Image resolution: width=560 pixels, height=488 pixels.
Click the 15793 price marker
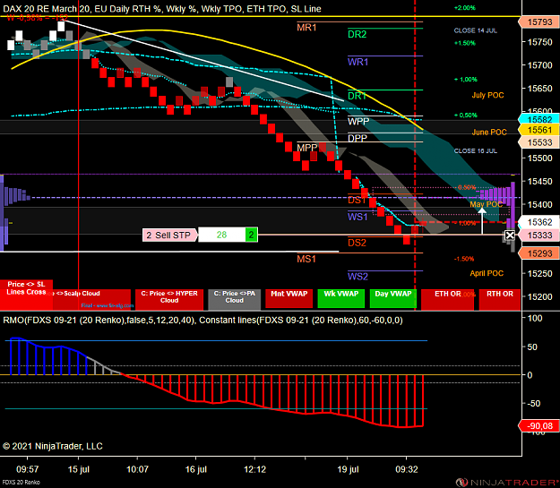point(538,22)
